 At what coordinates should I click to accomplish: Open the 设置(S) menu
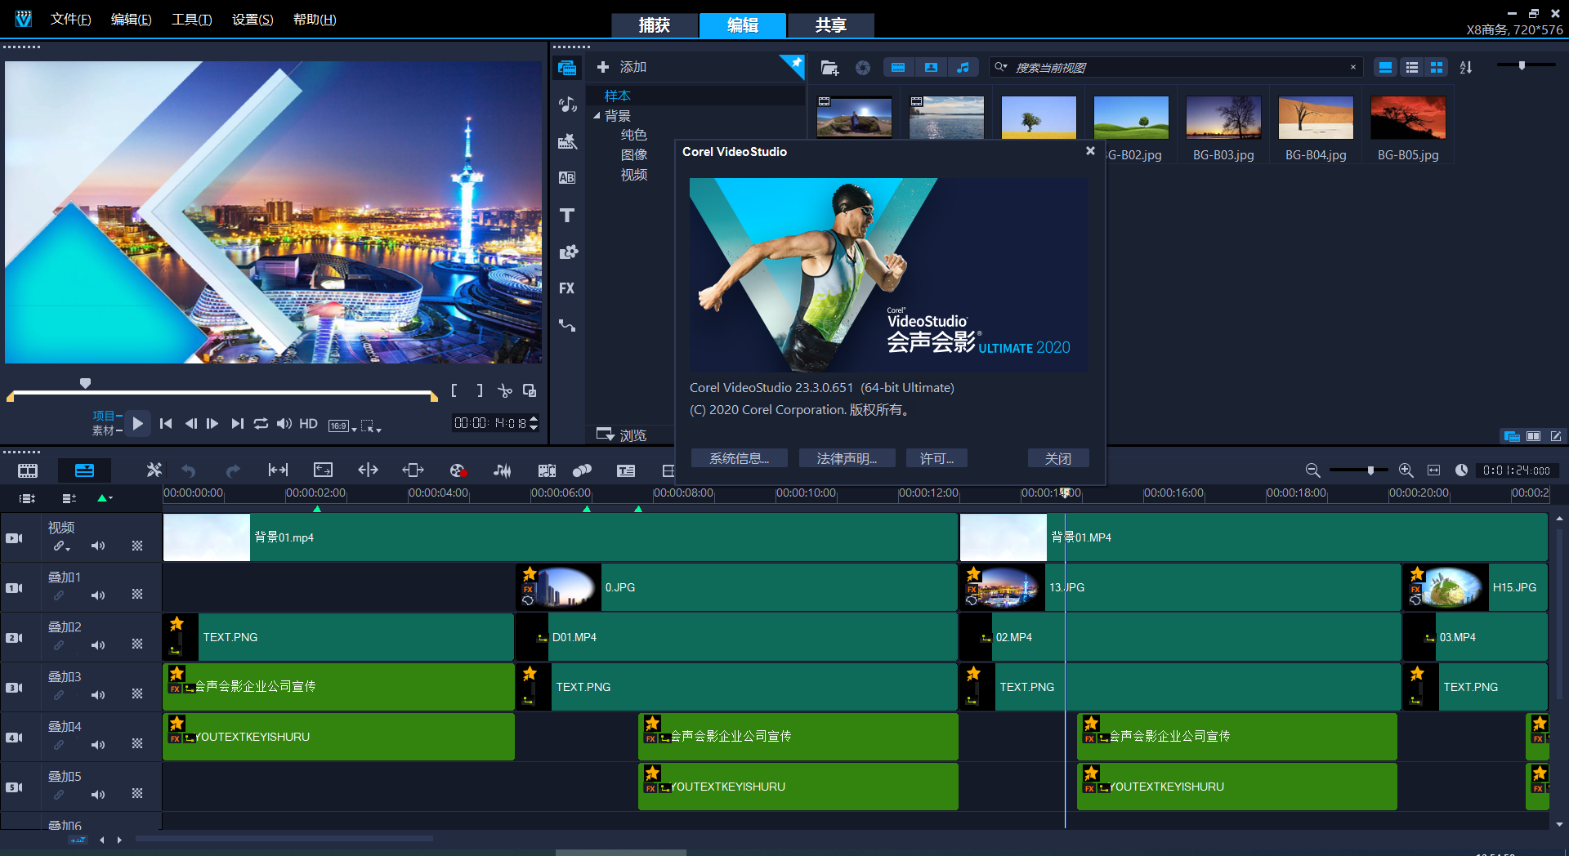[253, 20]
